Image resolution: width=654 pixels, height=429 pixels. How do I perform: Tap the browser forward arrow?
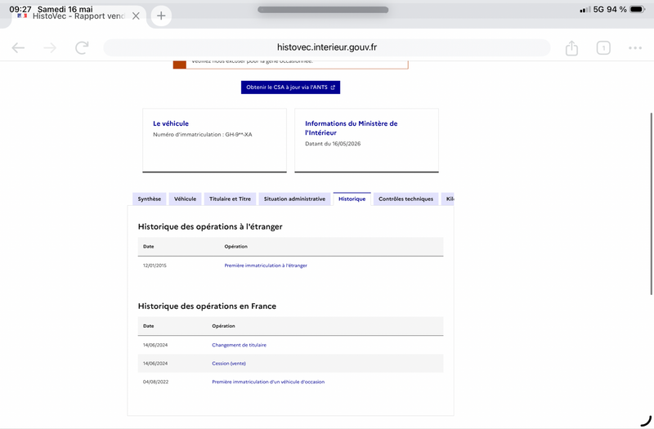[x=50, y=48]
